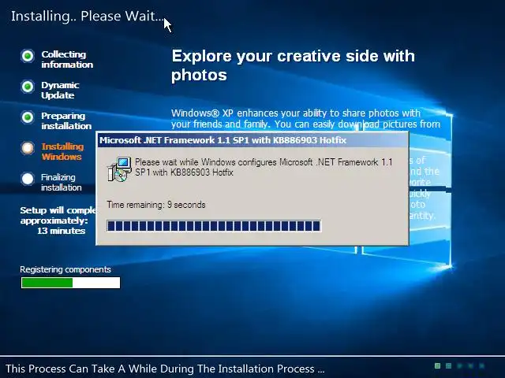Click the green Registering components progress bar
The height and width of the screenshot is (378, 505).
click(x=70, y=283)
